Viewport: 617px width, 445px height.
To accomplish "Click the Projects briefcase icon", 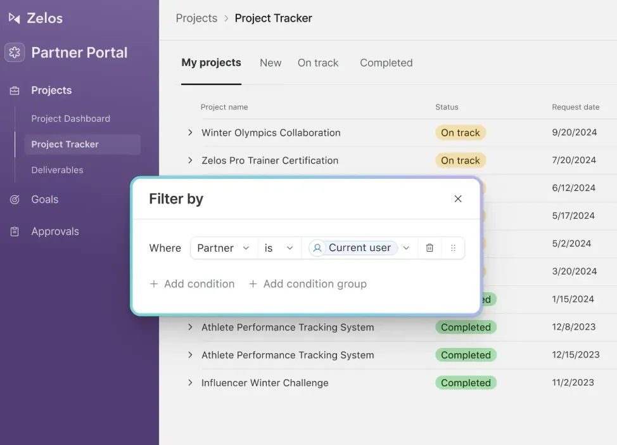I will (x=15, y=91).
